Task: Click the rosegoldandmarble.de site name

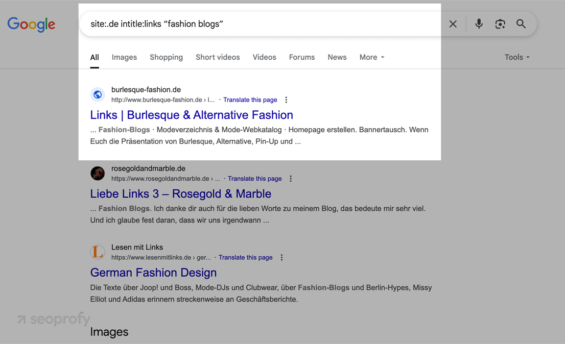Action: [x=148, y=168]
